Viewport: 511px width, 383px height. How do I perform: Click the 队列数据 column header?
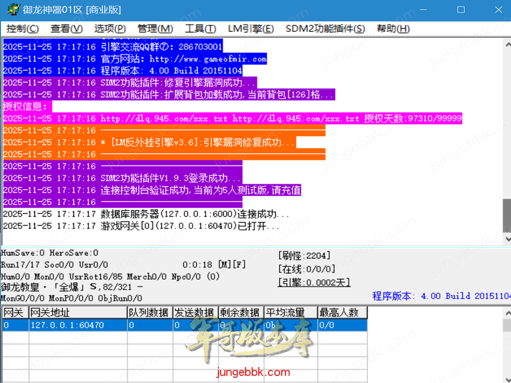[149, 313]
